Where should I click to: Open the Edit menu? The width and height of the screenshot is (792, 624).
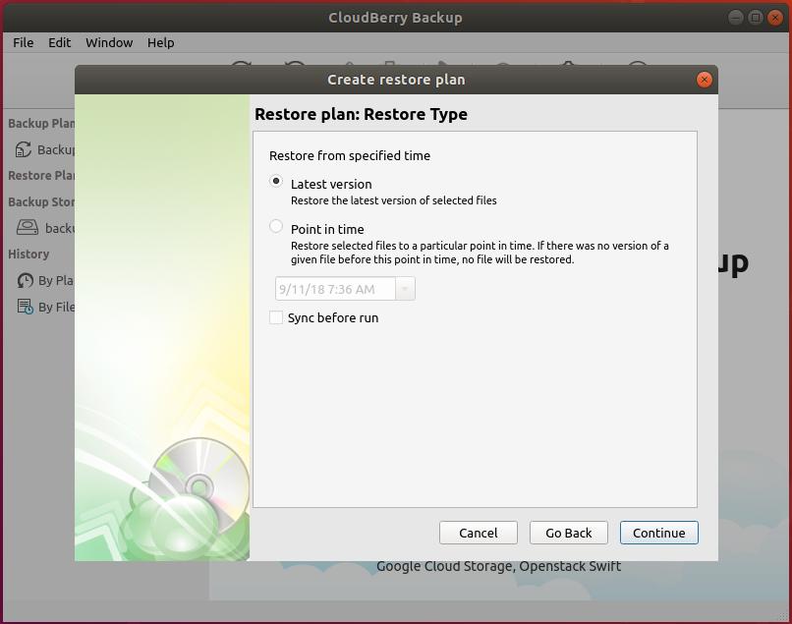point(60,42)
